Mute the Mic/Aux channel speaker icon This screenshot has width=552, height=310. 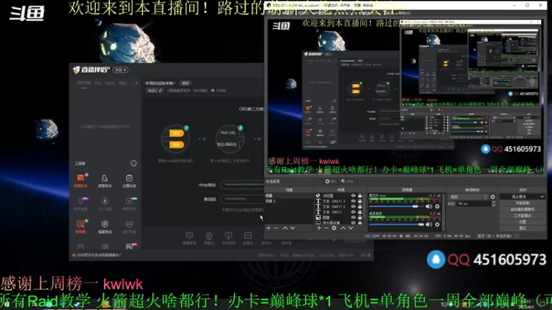pos(428,207)
